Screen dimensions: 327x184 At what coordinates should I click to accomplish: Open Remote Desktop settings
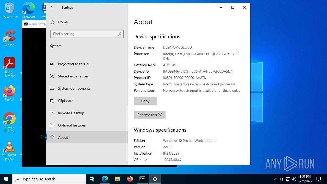pos(87,113)
